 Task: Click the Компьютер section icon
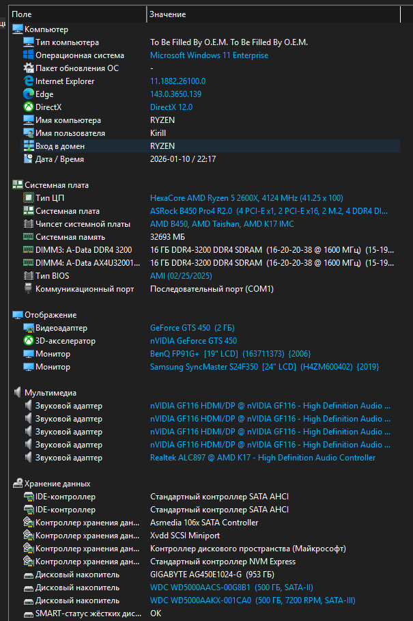point(17,29)
